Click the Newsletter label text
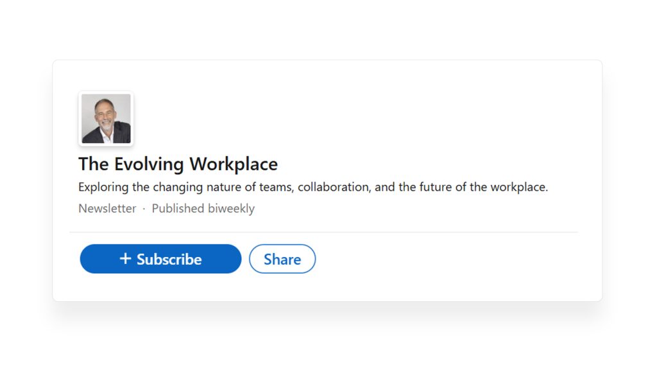The width and height of the screenshot is (657, 370). [107, 208]
